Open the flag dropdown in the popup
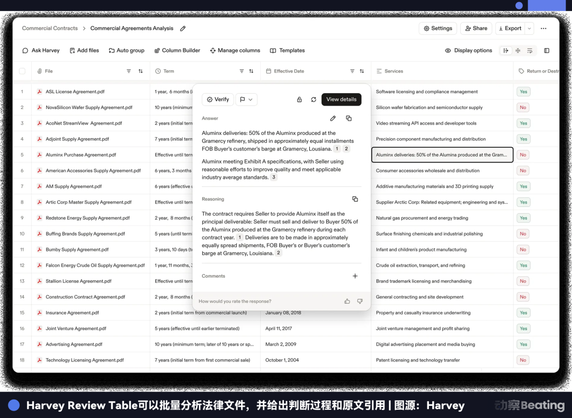This screenshot has height=418, width=572. coord(246,99)
